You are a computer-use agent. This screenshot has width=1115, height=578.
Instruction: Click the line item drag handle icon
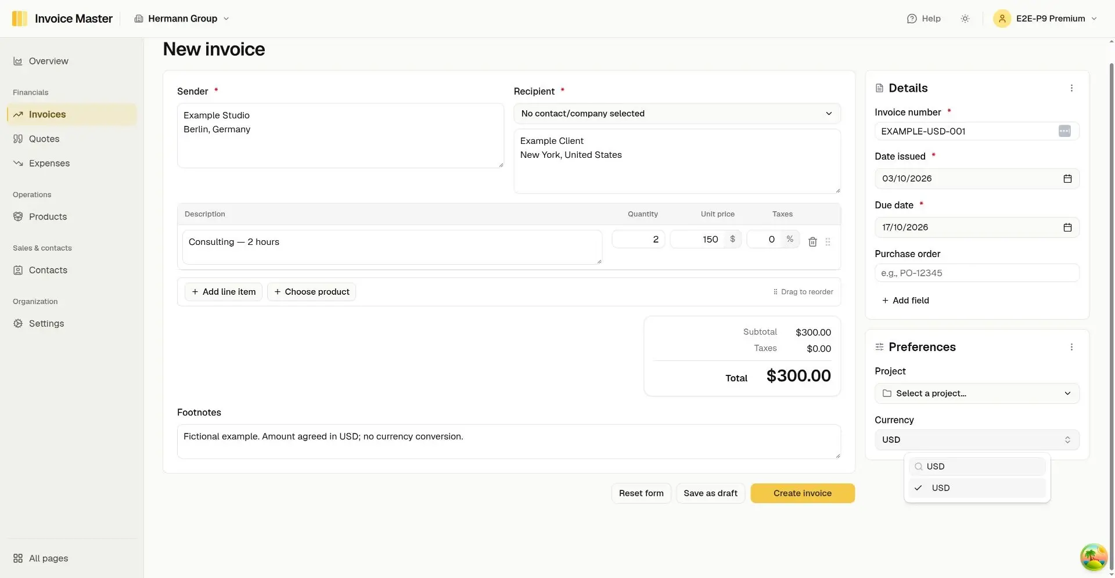coord(828,242)
